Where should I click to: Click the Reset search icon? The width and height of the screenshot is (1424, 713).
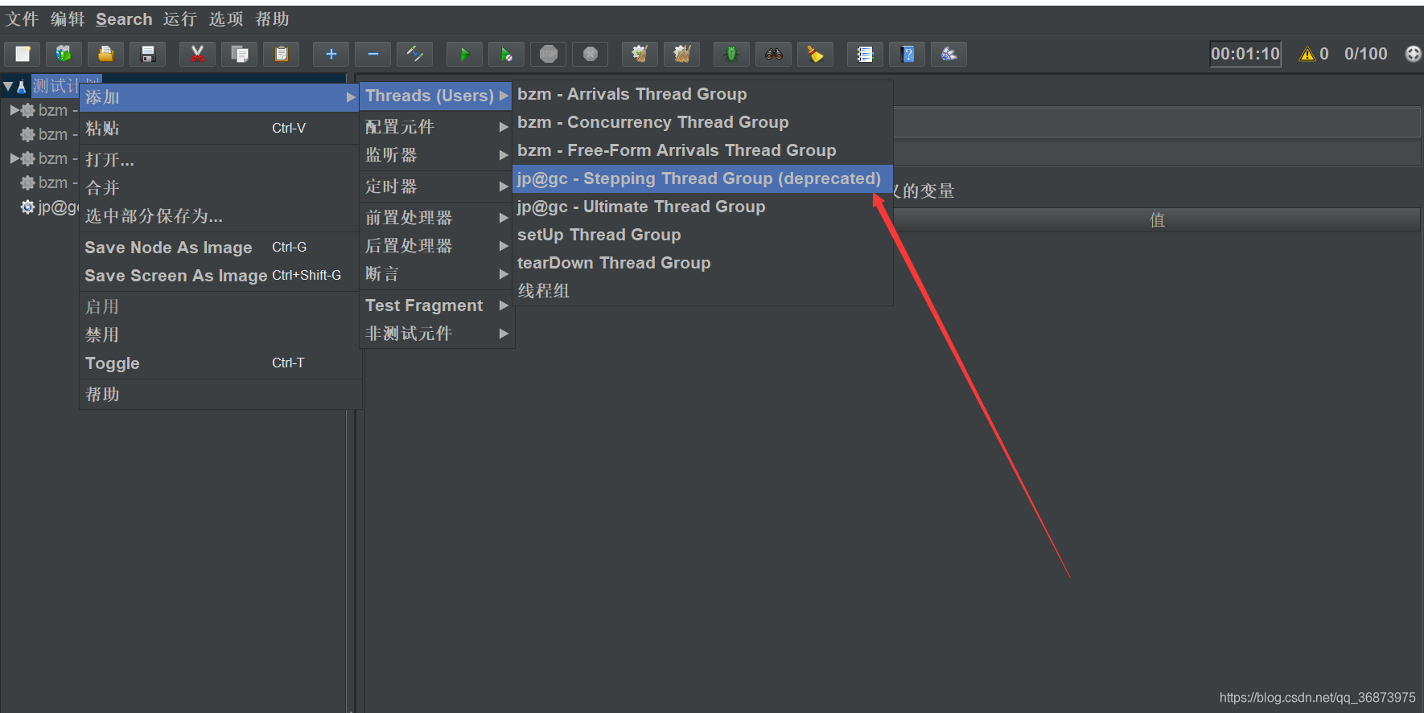pos(815,54)
